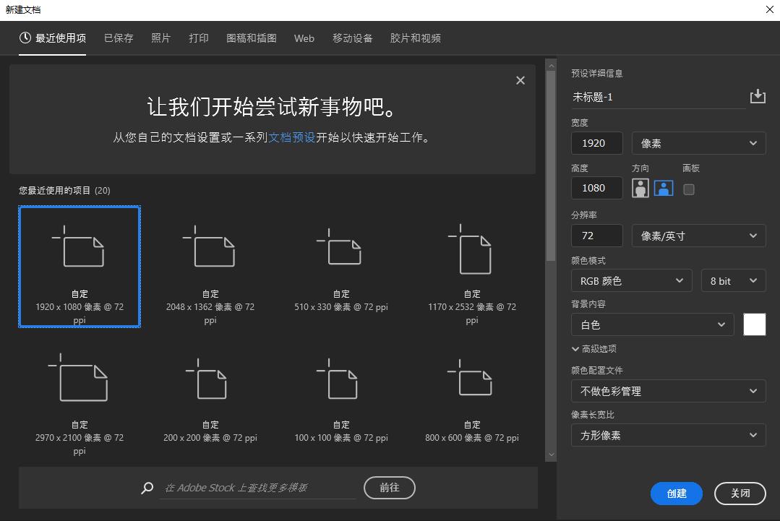Open the width unit 像素 dropdown
The width and height of the screenshot is (780, 521).
point(698,143)
